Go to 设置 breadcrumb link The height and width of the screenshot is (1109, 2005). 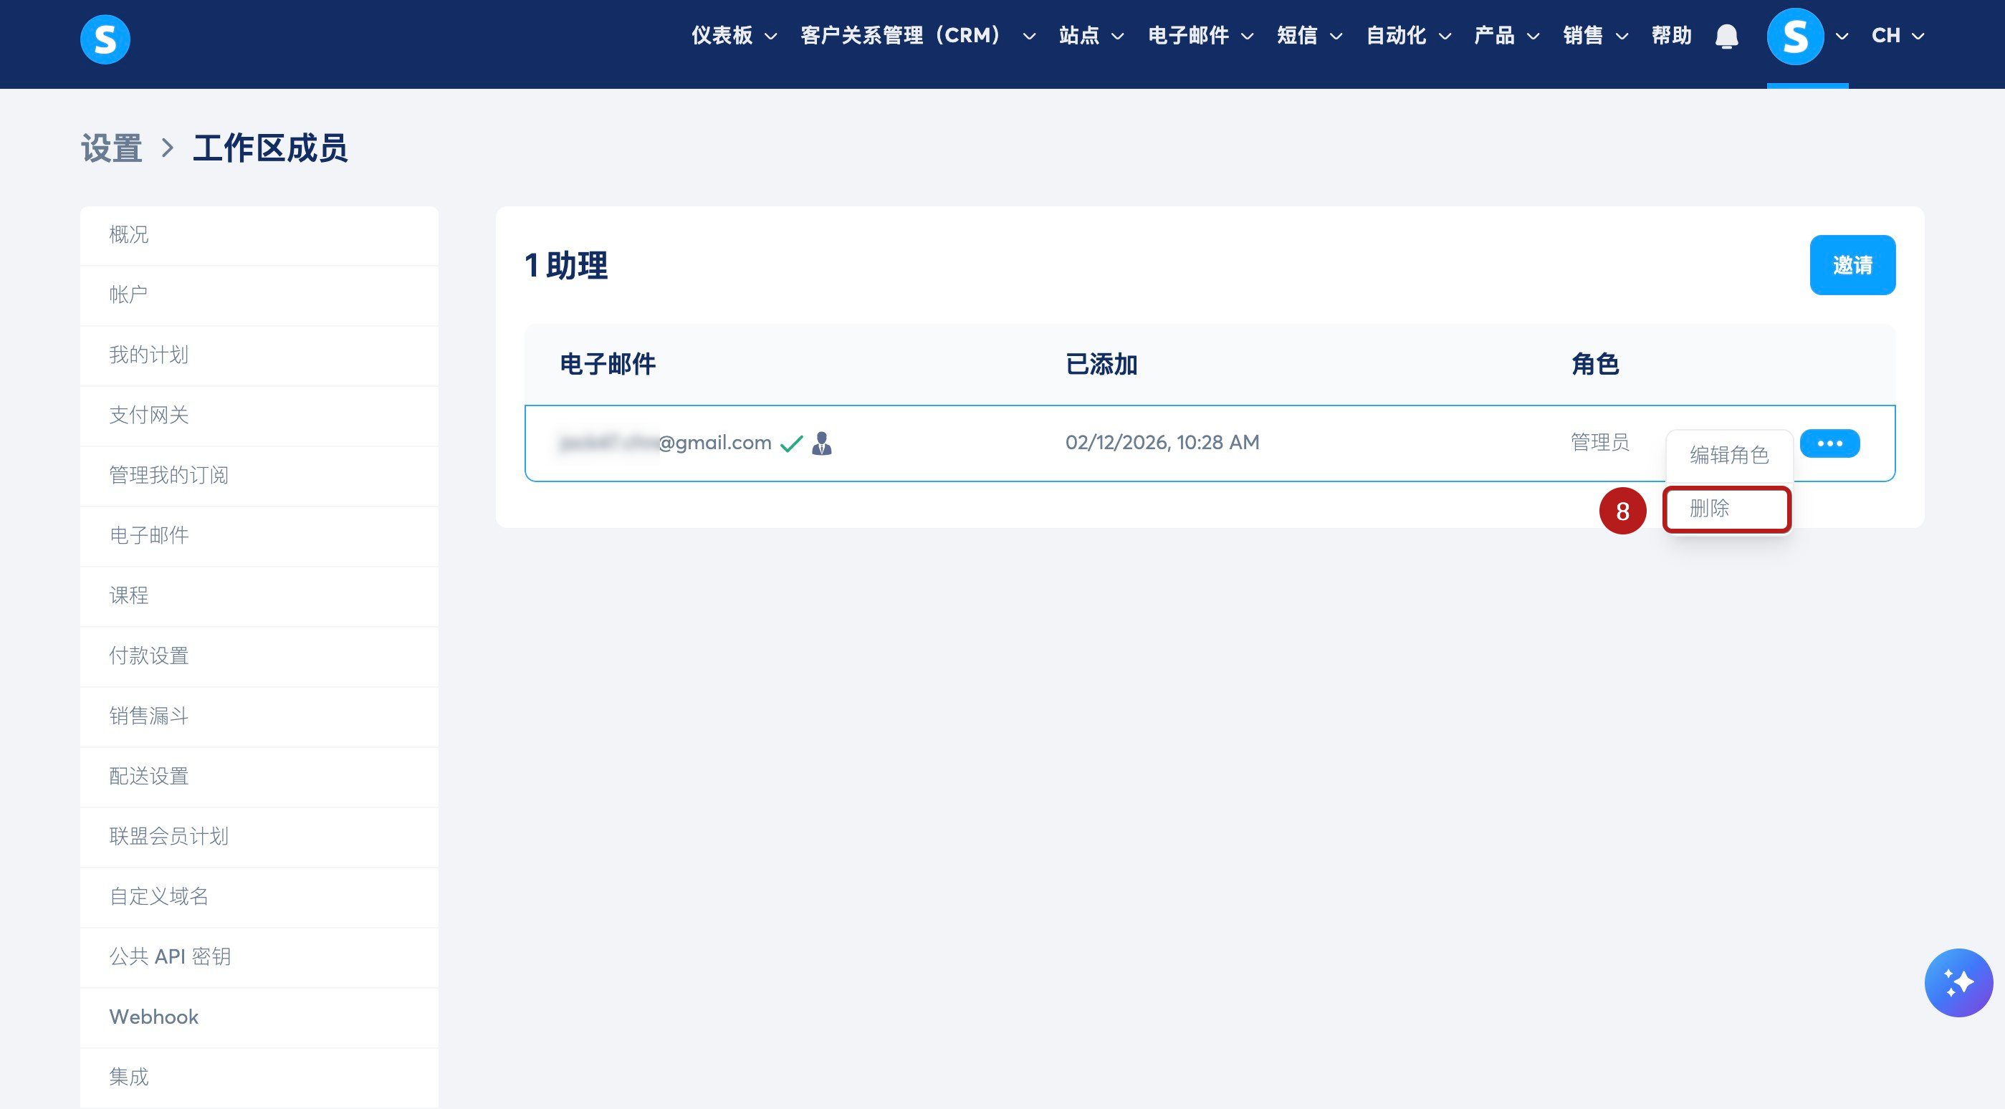pyautogui.click(x=112, y=148)
